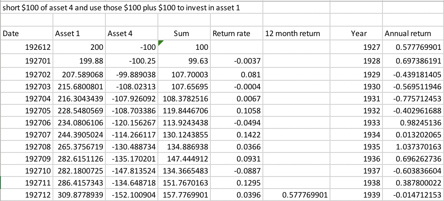Click the date cell 192703
The height and width of the screenshot is (201, 444).
pos(26,87)
